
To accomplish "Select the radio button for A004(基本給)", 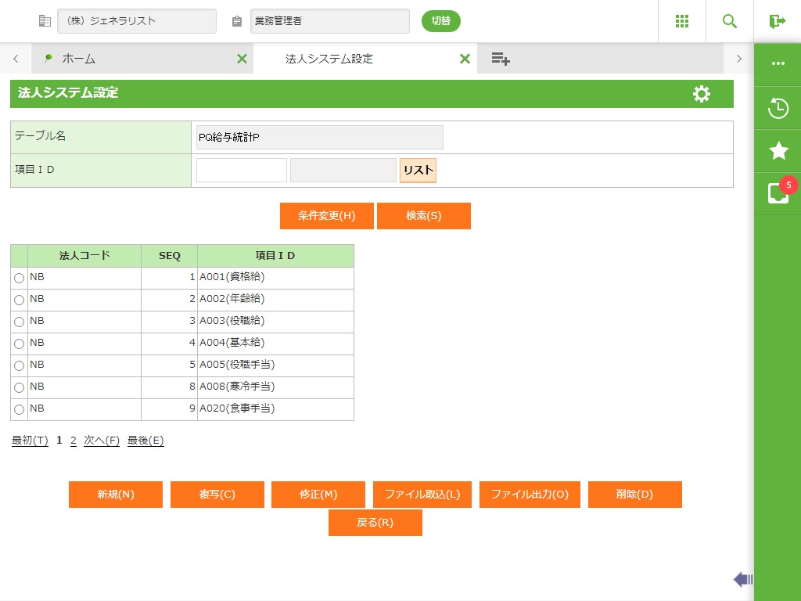I will (19, 344).
